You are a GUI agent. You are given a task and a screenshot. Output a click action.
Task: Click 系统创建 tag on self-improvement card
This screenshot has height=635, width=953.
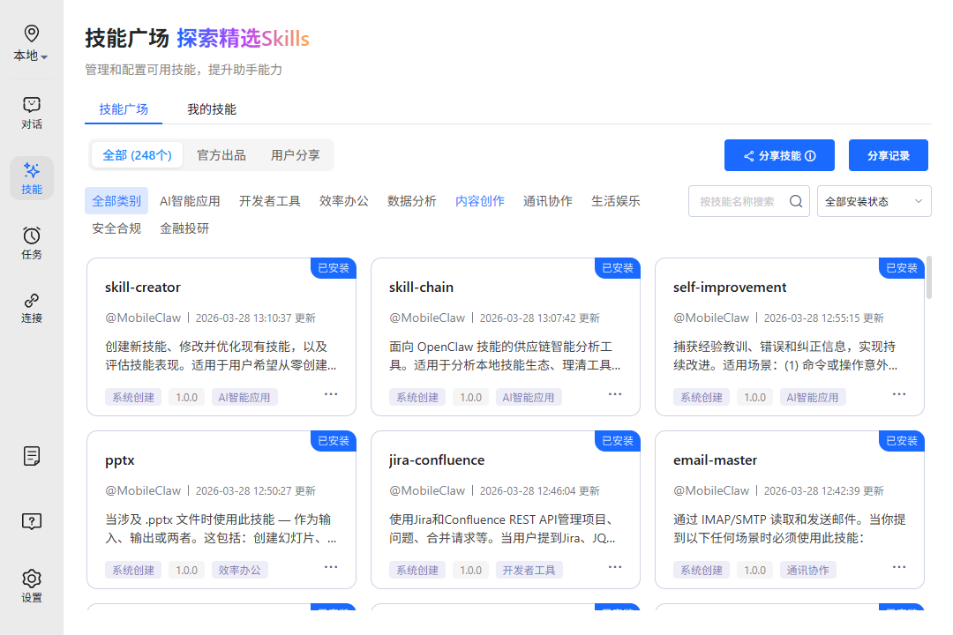702,398
